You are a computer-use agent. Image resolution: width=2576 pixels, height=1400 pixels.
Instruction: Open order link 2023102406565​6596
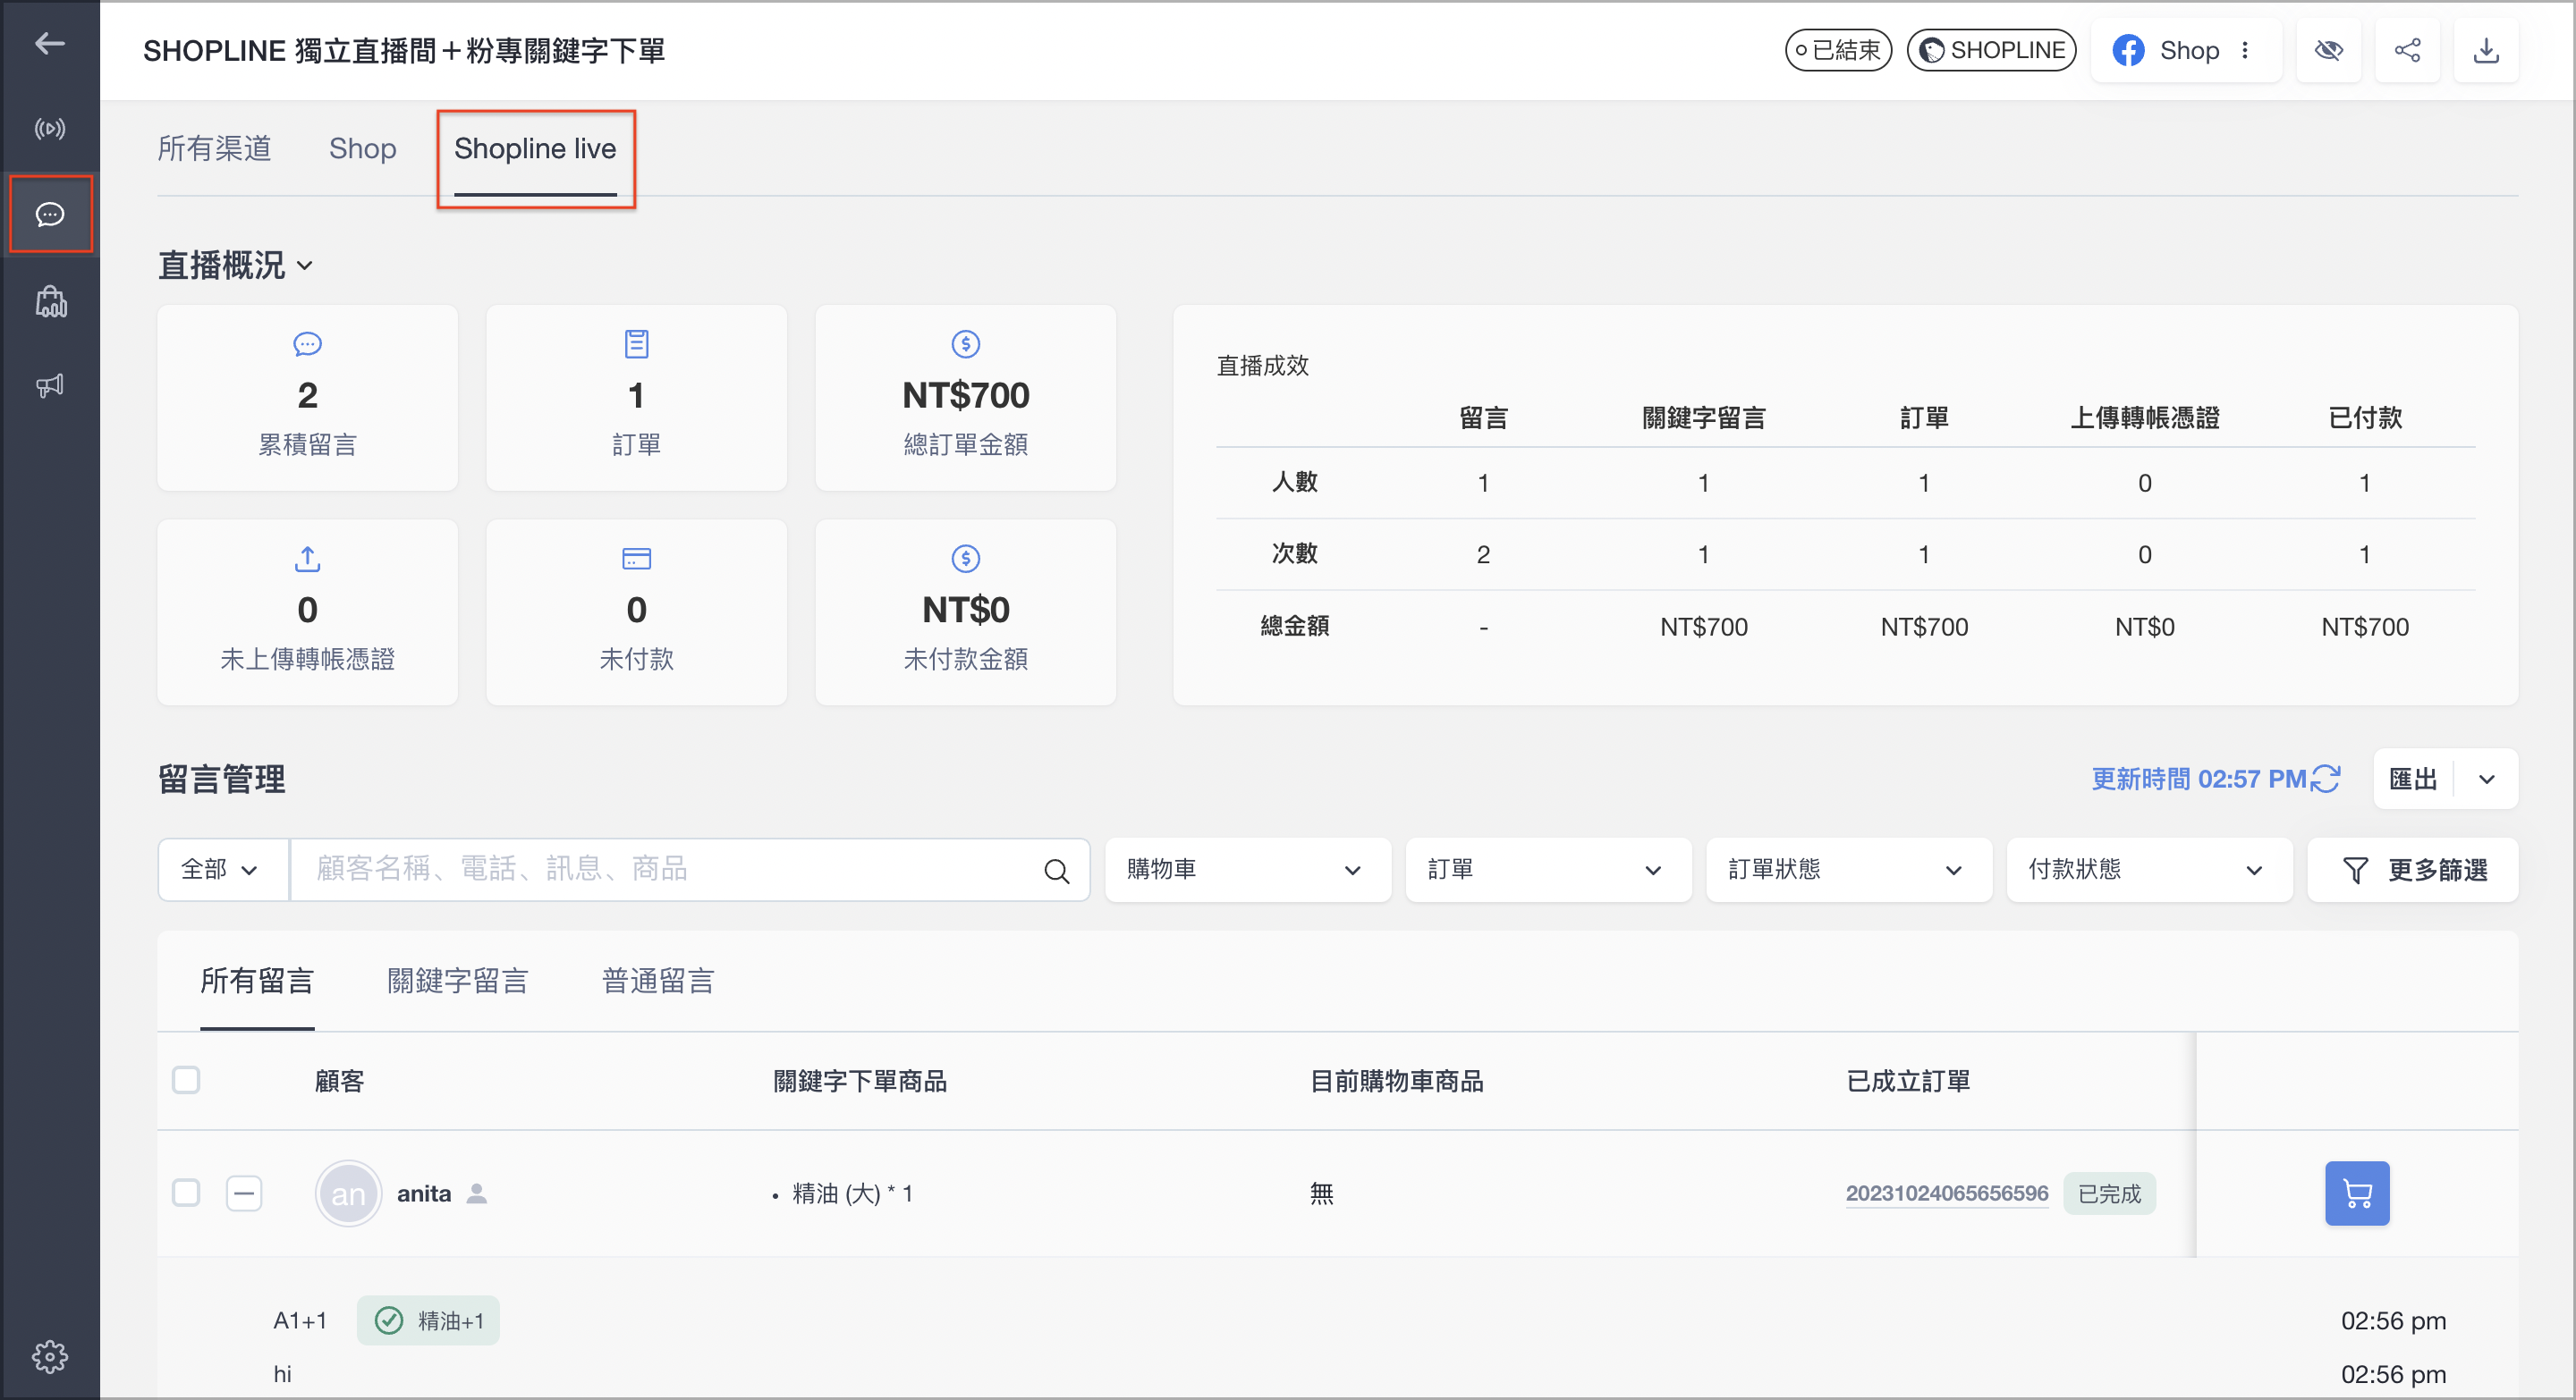1946,1193
